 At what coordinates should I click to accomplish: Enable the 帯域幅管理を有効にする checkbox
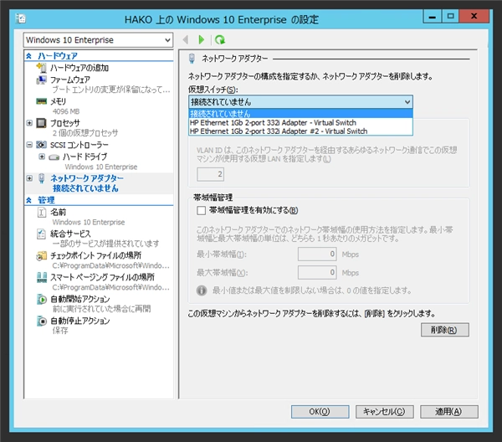202,210
